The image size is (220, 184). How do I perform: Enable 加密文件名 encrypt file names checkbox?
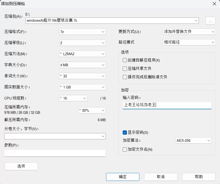[125, 149]
